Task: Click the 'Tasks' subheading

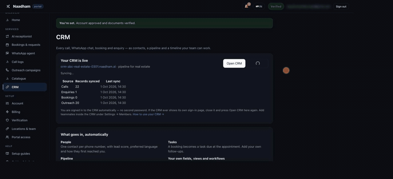Action: point(172,142)
